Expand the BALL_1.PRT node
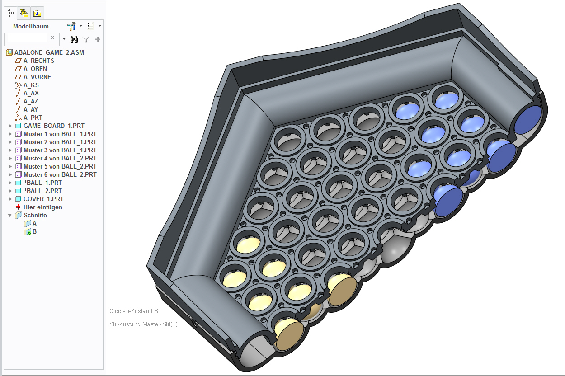This screenshot has height=376, width=565. tap(10, 183)
